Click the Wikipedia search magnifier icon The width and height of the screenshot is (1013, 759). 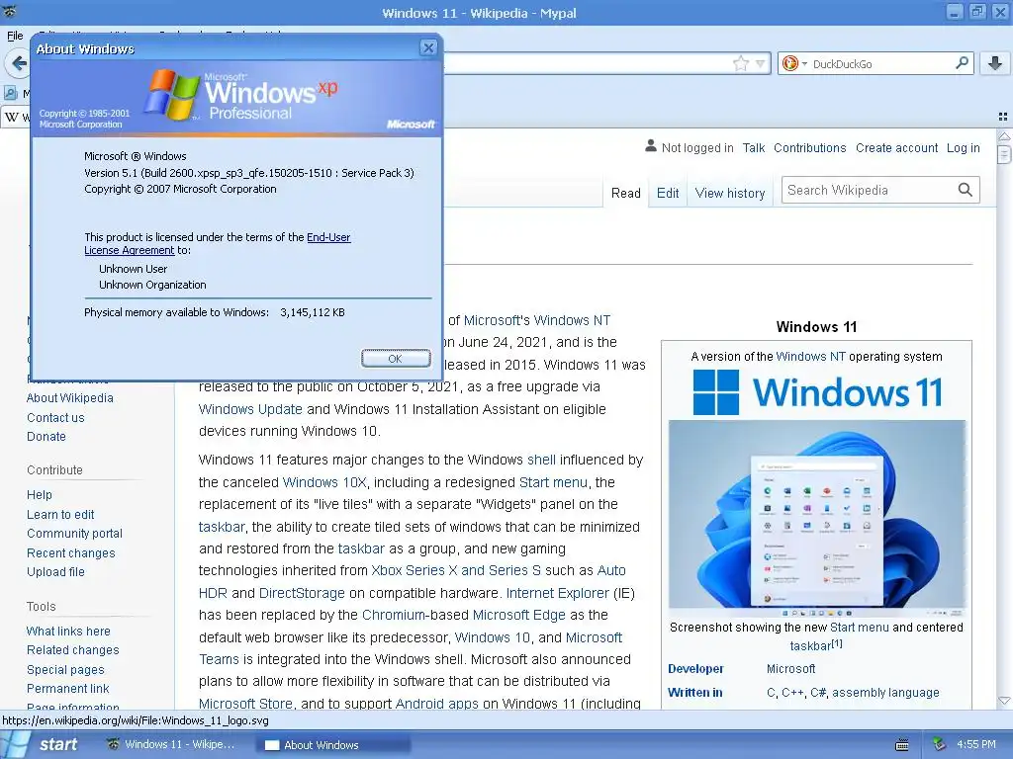(x=965, y=190)
